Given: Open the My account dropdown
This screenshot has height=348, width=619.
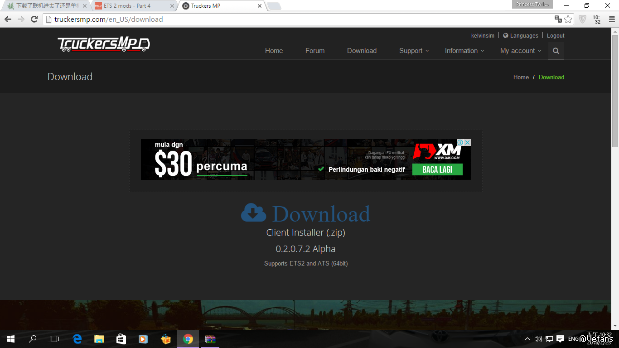Looking at the screenshot, I should pos(520,51).
